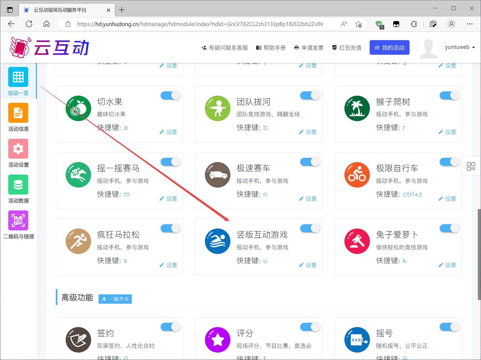Viewport: 481px width, 360px height.
Task: Click the page vertical scrollbar thumb
Action: [479, 255]
